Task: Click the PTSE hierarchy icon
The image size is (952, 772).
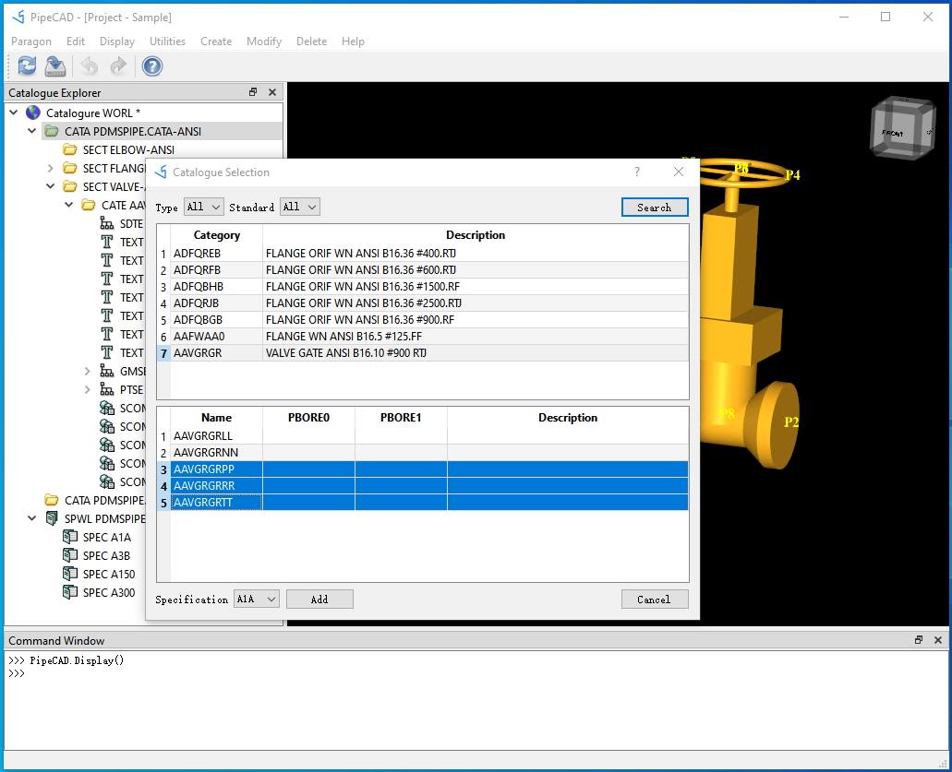Action: (x=107, y=389)
